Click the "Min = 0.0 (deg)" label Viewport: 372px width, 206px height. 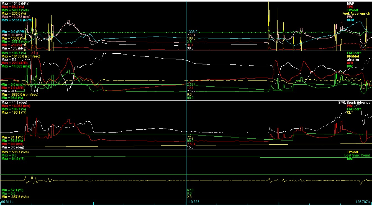coord(13,147)
